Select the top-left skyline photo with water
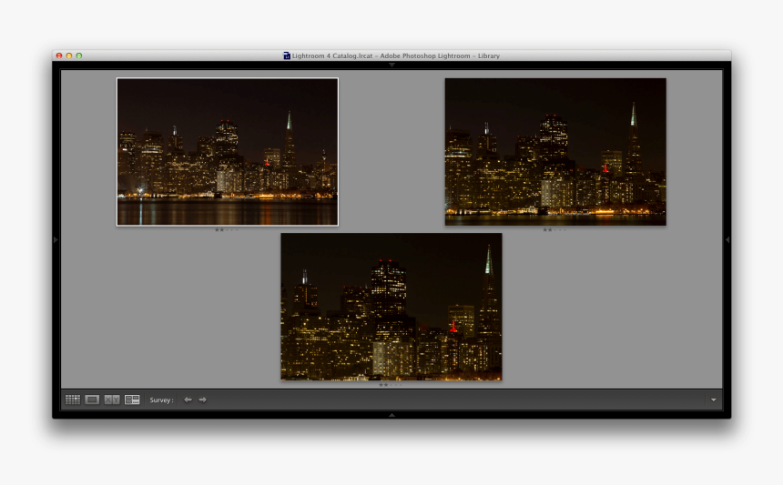 click(227, 151)
